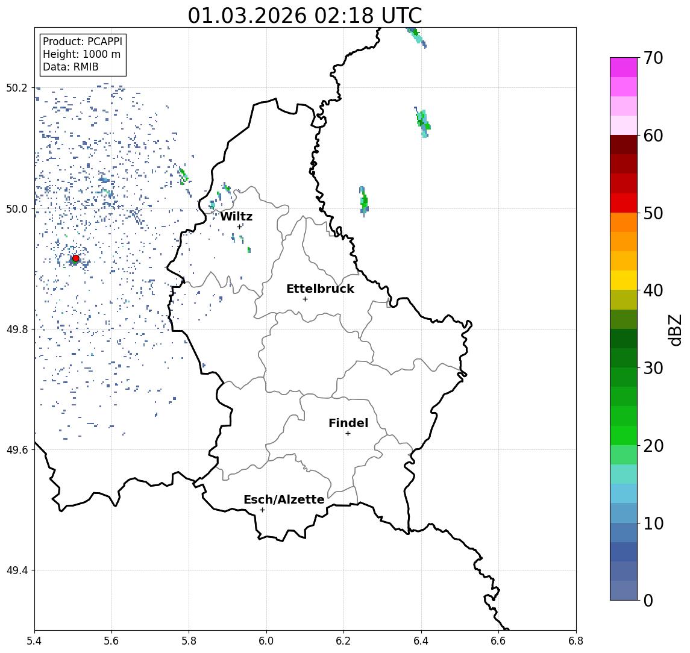This screenshot has height=653, width=690.
Task: Select the Wiltz city label
Action: pyautogui.click(x=236, y=217)
